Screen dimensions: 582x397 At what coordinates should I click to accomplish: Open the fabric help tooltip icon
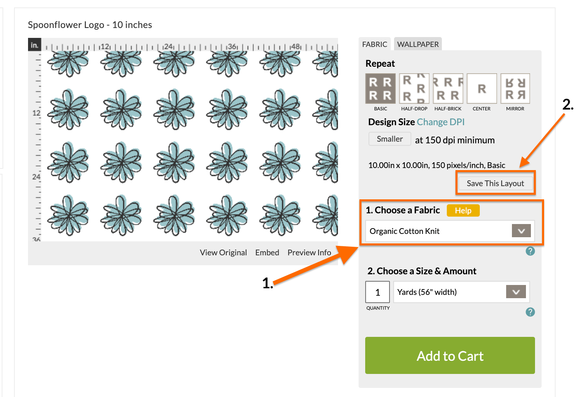[530, 251]
